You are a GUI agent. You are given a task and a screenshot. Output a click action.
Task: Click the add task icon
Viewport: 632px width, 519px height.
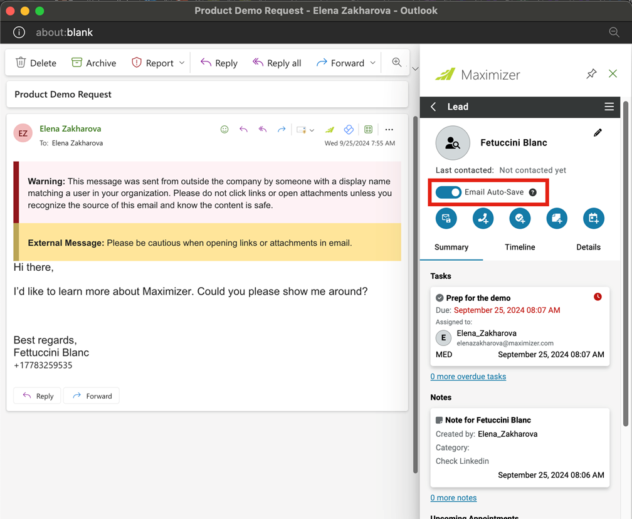[x=520, y=218]
